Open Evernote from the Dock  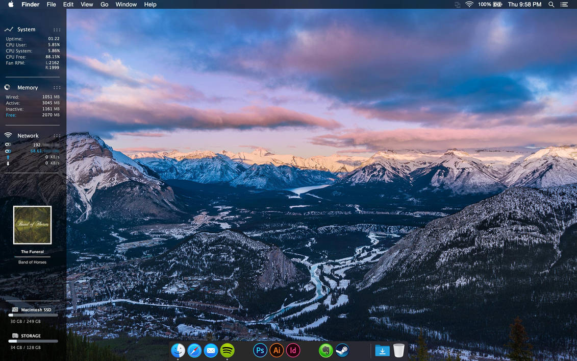[x=325, y=351]
